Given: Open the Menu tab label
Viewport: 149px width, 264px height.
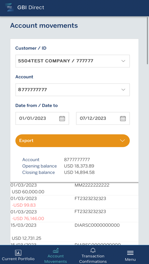Looking at the screenshot, I should pyautogui.click(x=130, y=259).
